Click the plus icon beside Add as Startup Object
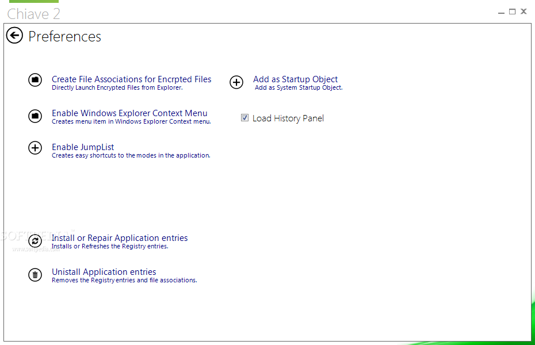The height and width of the screenshot is (345, 535). pos(236,82)
